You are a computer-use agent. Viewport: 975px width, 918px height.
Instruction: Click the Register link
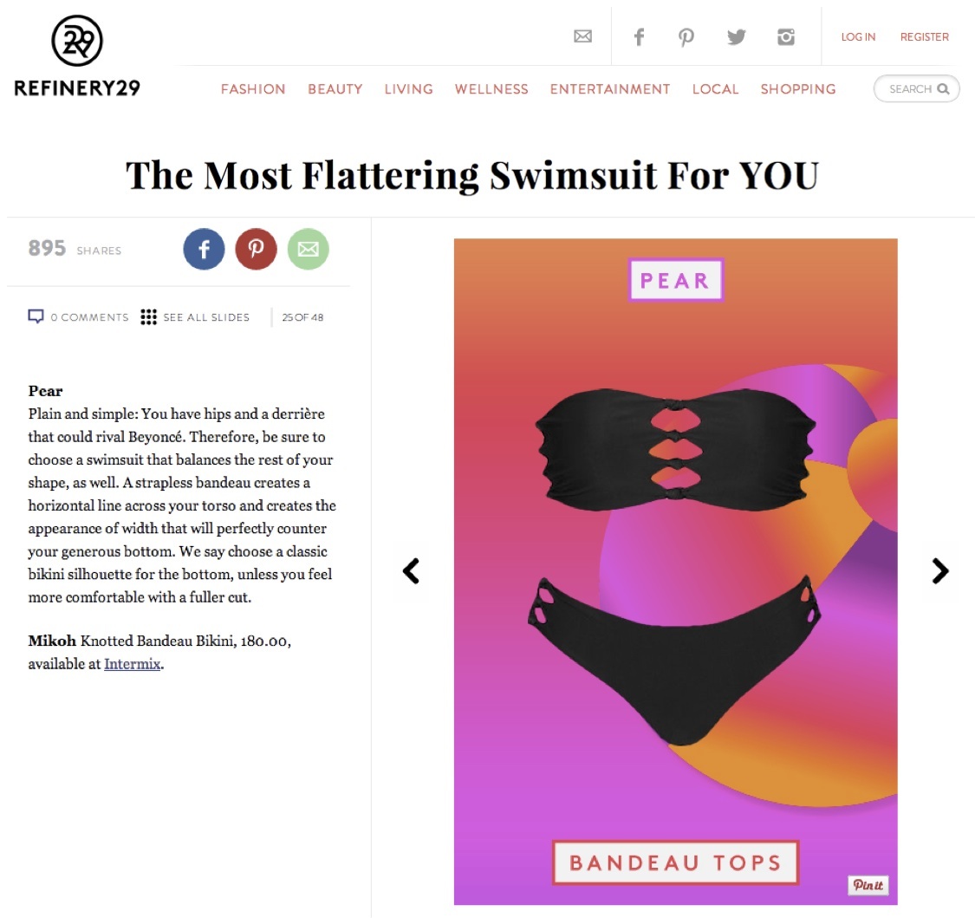925,37
